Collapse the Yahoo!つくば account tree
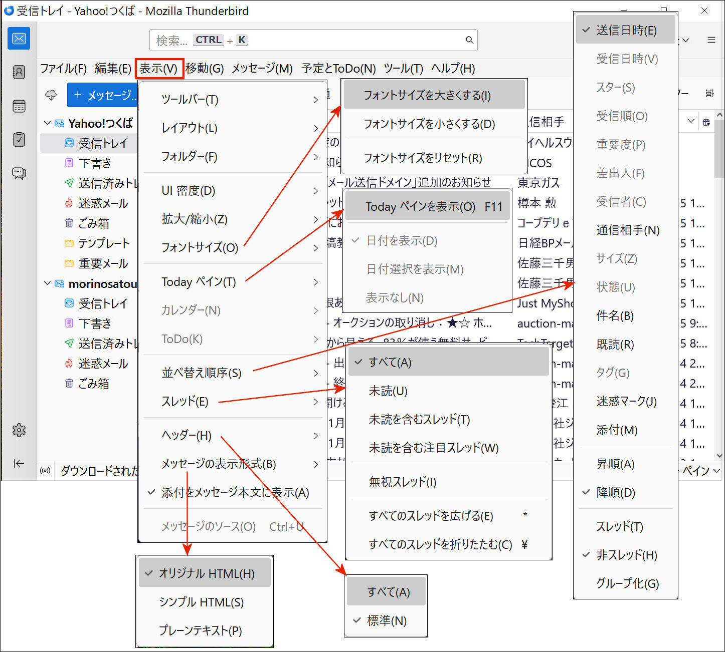Screen dimensions: 725x652 point(47,123)
